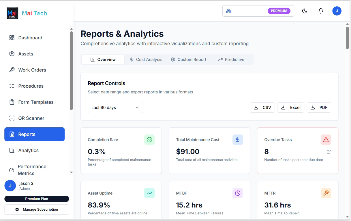Open the date range selector showing Last 90 days

(115, 107)
